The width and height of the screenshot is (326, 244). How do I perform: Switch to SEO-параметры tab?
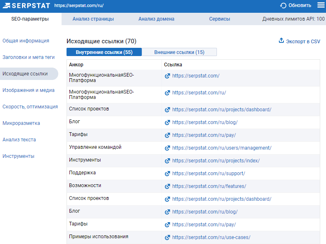click(x=30, y=19)
